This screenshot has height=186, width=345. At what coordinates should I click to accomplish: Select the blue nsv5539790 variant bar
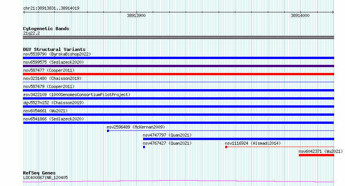click(x=178, y=58)
